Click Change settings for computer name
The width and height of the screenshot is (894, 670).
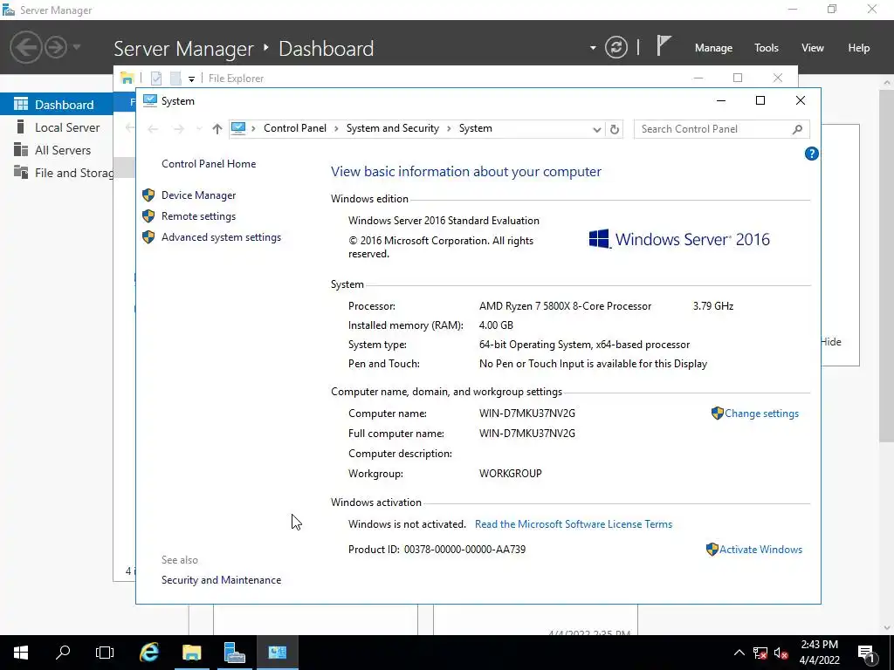(761, 414)
